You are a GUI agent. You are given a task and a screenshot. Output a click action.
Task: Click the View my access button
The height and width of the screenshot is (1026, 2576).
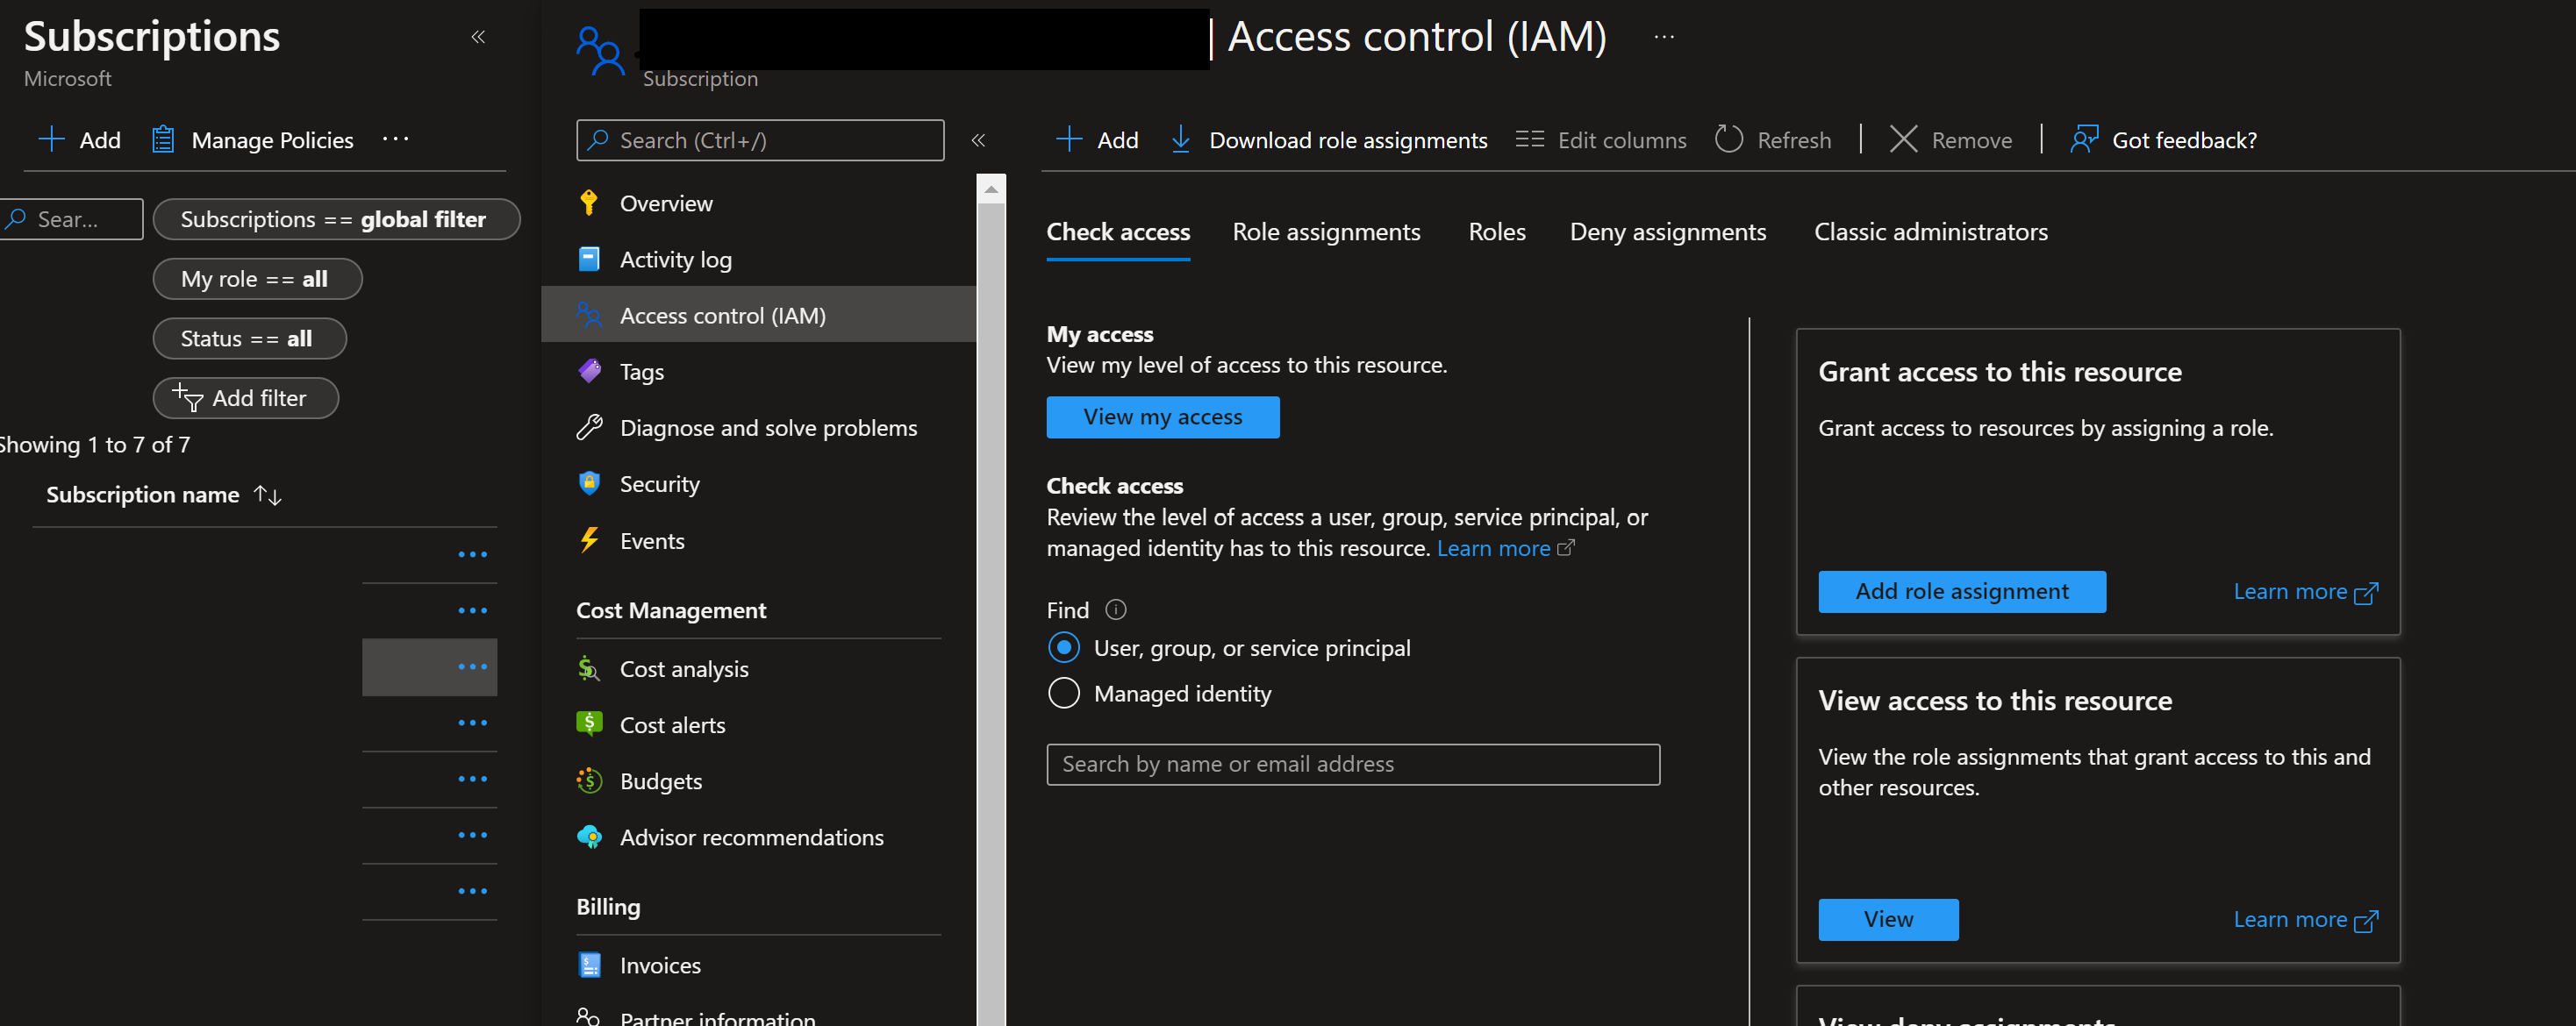[x=1163, y=417]
